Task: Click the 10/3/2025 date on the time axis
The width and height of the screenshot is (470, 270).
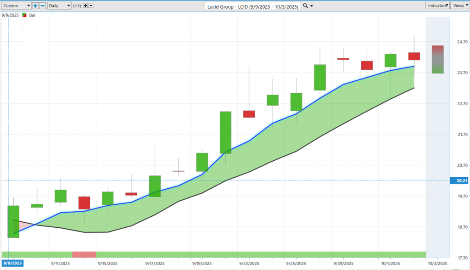Action: [437, 263]
